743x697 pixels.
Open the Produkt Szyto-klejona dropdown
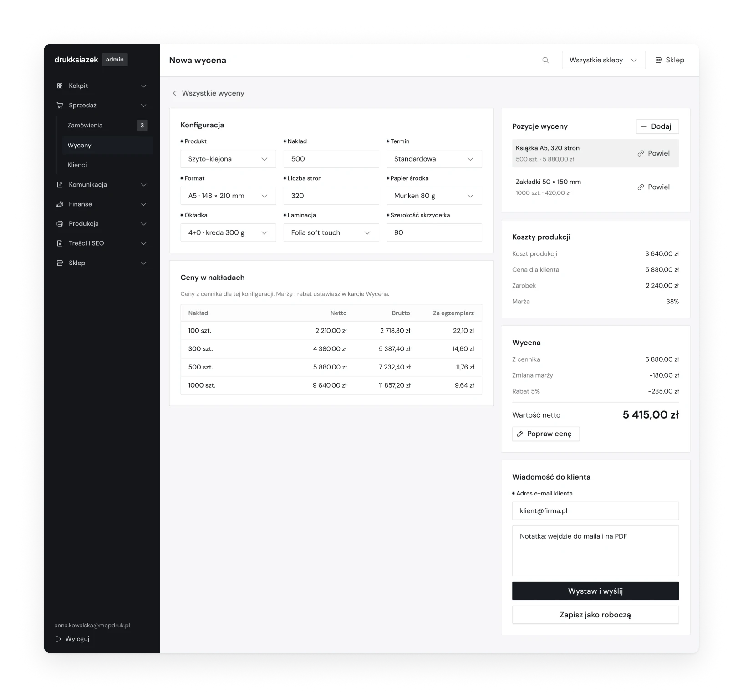228,159
